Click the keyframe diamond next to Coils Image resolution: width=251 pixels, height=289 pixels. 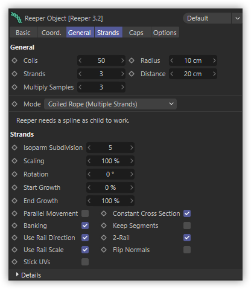[14, 60]
